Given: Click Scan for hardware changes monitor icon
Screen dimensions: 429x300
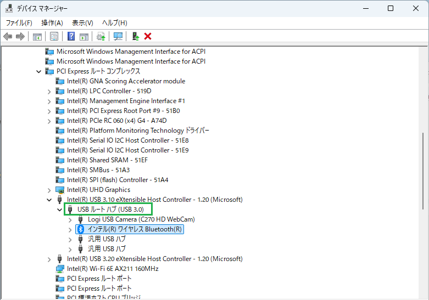Looking at the screenshot, I should point(118,36).
